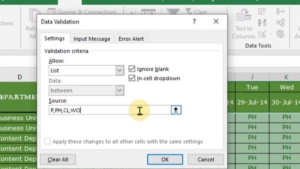Confirm with the OK button
This screenshot has height=169, width=300.
[165, 160]
